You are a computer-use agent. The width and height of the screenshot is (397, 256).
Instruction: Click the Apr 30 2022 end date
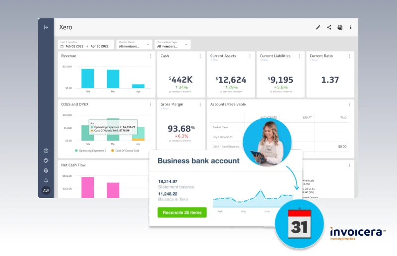click(x=100, y=47)
